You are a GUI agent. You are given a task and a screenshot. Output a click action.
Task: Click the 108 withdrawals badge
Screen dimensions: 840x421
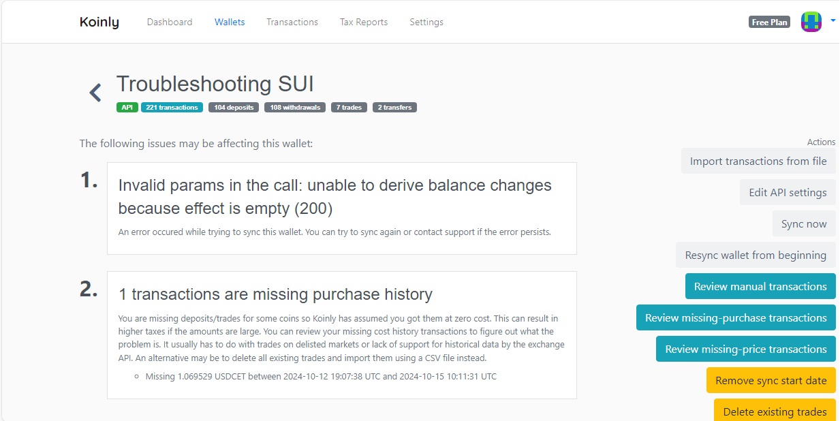[x=295, y=107]
